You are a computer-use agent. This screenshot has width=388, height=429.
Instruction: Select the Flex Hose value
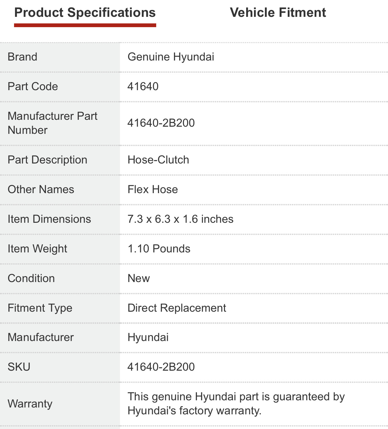(153, 189)
